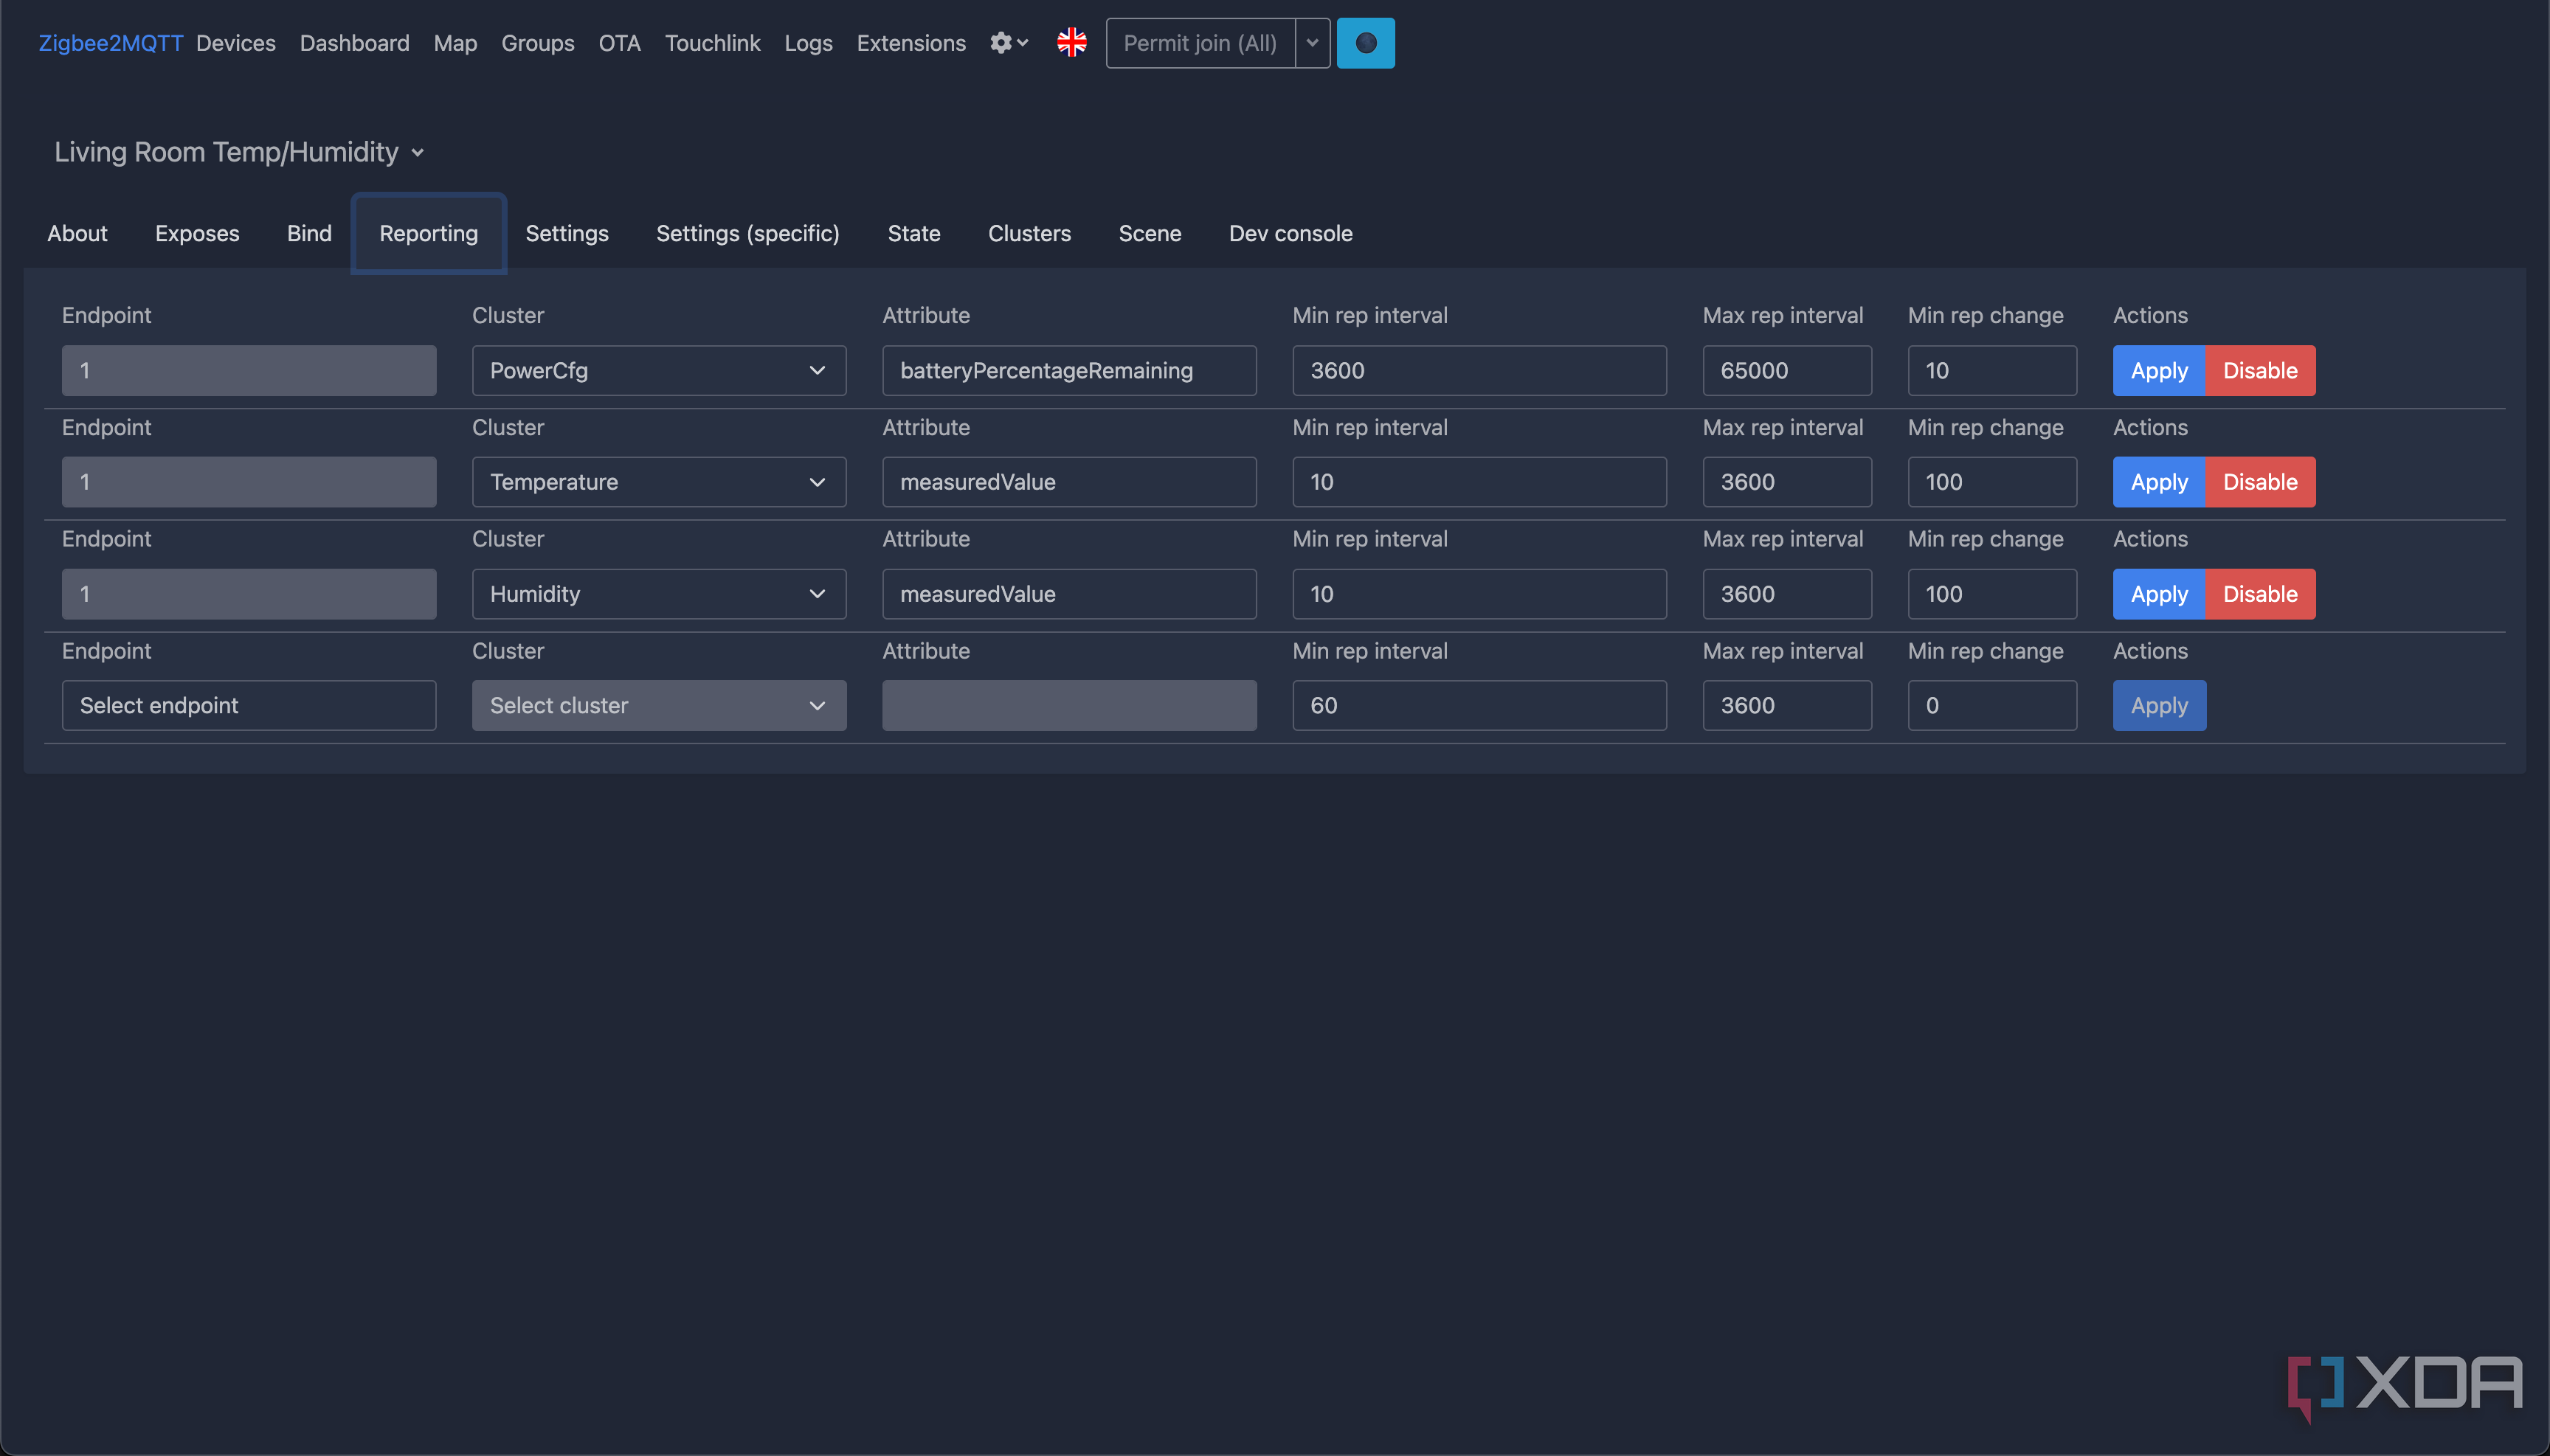Image resolution: width=2550 pixels, height=1456 pixels.
Task: Open the OTA updates page
Action: pyautogui.click(x=619, y=43)
